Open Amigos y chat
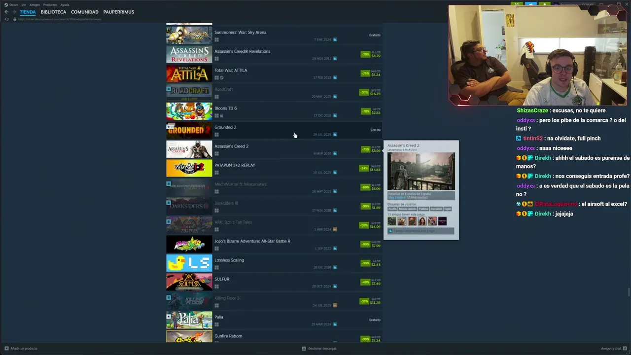 (611, 349)
